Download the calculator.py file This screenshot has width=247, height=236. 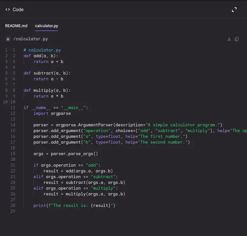point(229,39)
